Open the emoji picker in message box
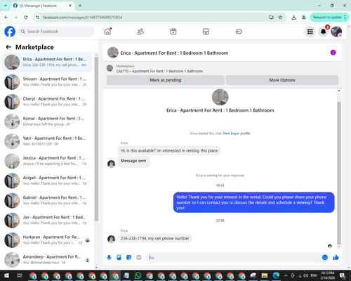 tap(325, 257)
